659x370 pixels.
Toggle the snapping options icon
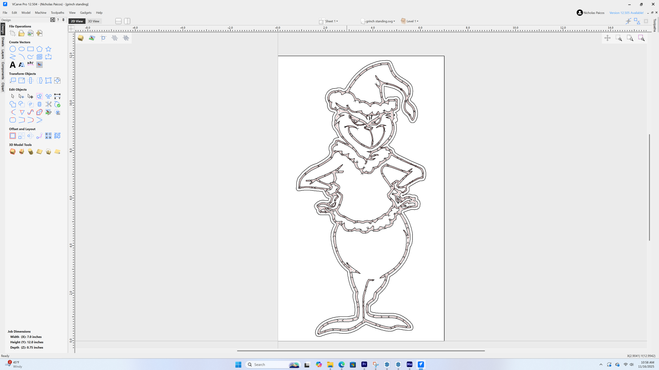[x=628, y=21]
